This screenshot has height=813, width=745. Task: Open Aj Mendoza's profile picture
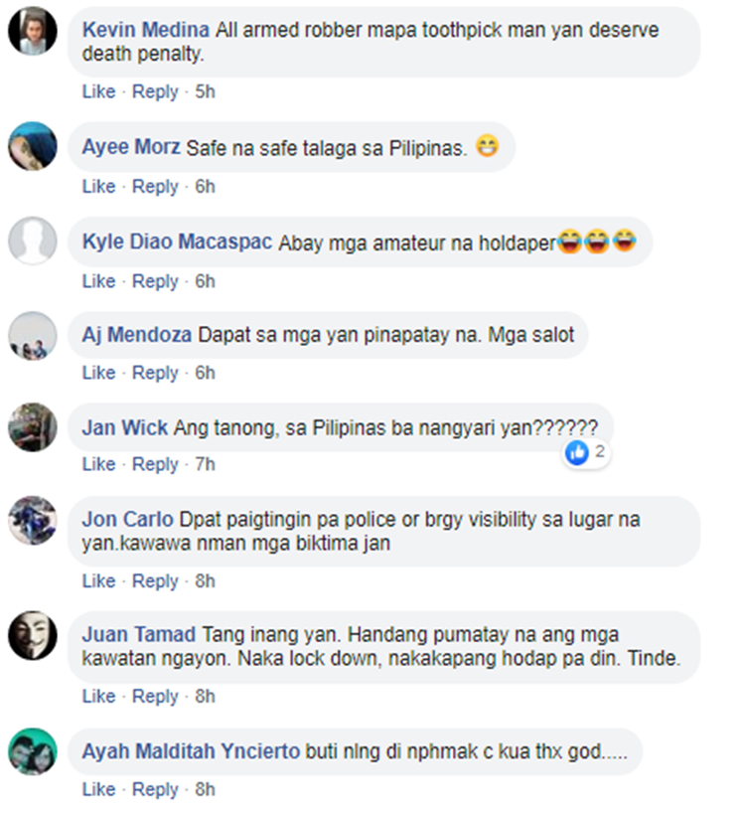[x=33, y=336]
